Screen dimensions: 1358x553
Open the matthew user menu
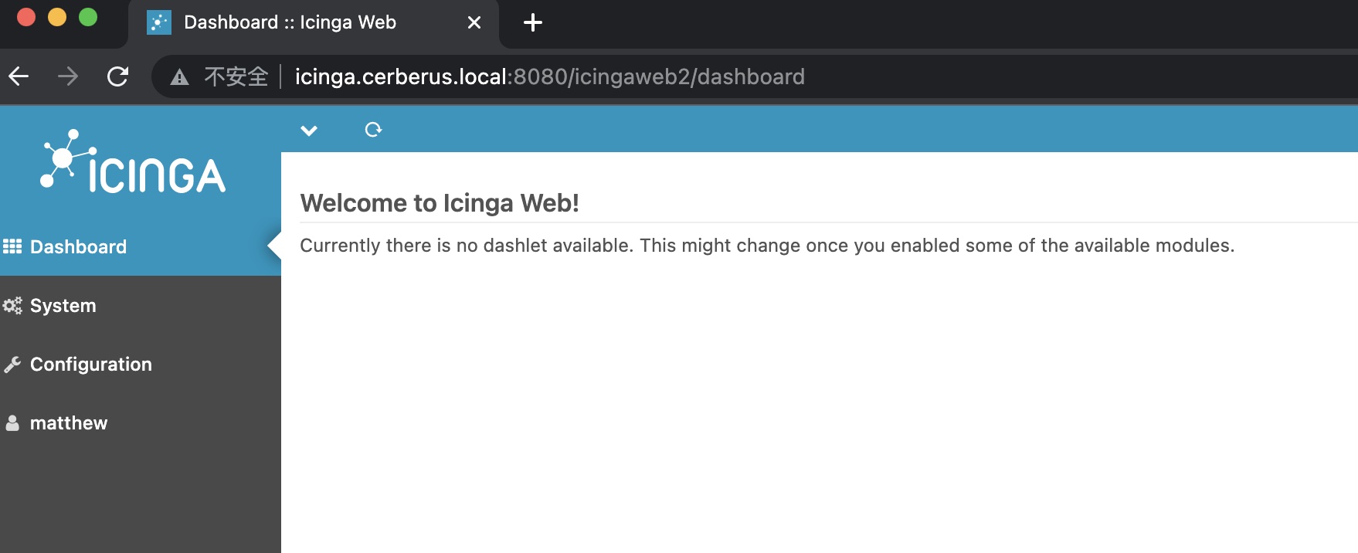141,422
